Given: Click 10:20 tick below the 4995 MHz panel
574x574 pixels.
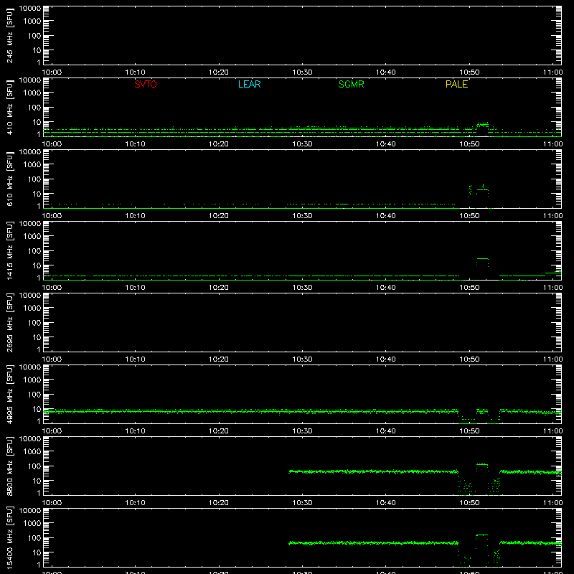Looking at the screenshot, I should [219, 431].
